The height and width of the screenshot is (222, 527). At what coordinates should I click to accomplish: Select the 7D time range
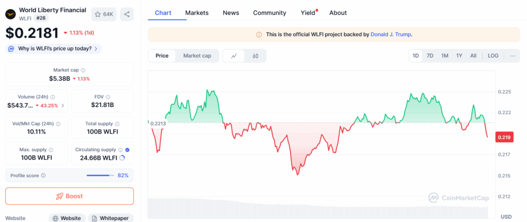click(430, 56)
